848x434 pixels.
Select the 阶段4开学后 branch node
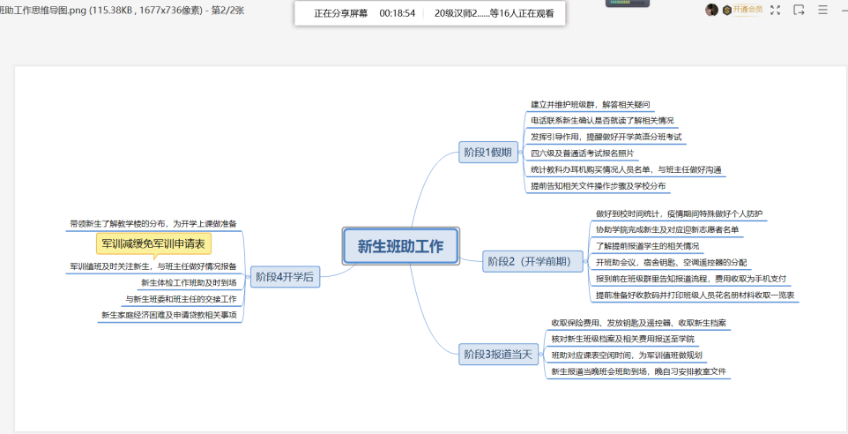coord(285,278)
